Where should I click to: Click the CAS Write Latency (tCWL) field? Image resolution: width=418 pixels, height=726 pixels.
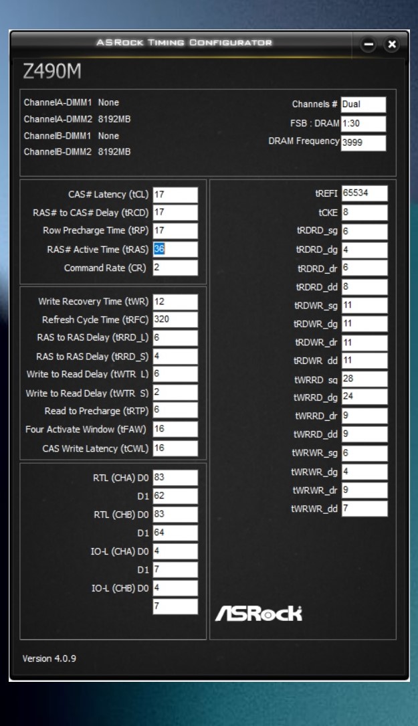point(175,448)
